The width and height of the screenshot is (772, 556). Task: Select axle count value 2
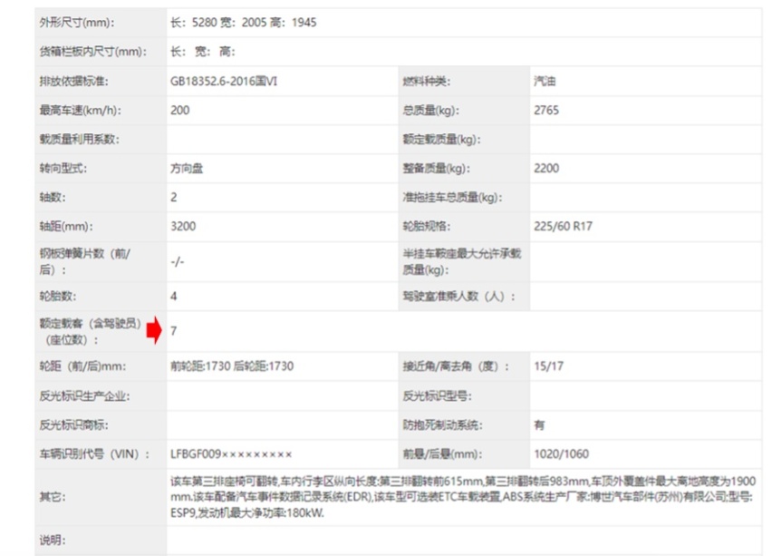174,198
